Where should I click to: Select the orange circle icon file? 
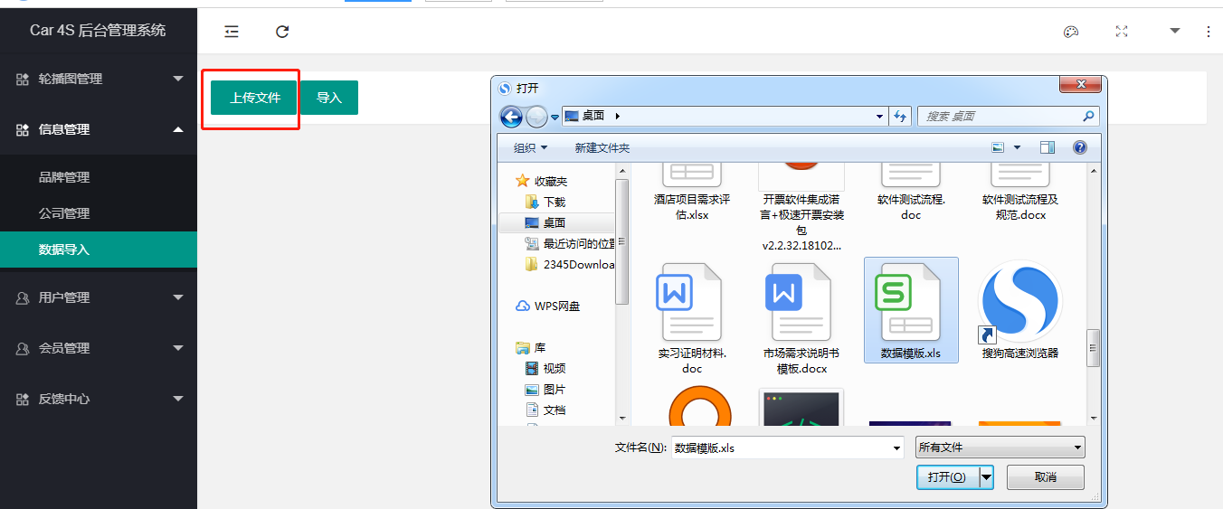[x=699, y=407]
